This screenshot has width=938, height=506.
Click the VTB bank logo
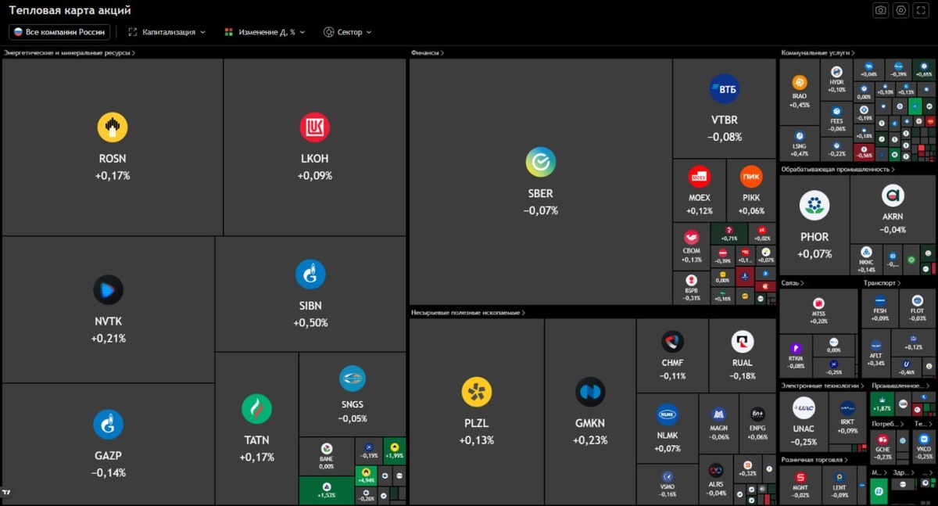725,89
